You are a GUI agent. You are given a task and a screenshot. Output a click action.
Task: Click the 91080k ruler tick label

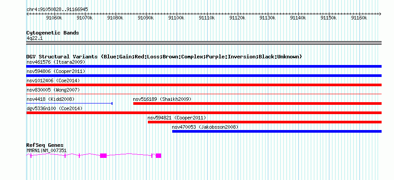click(x=116, y=18)
